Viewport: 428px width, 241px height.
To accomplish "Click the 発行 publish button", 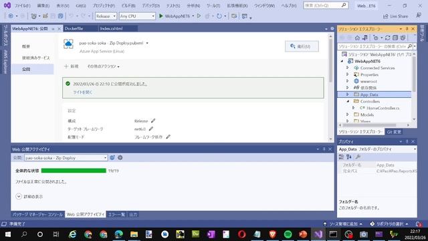I will [x=302, y=46].
